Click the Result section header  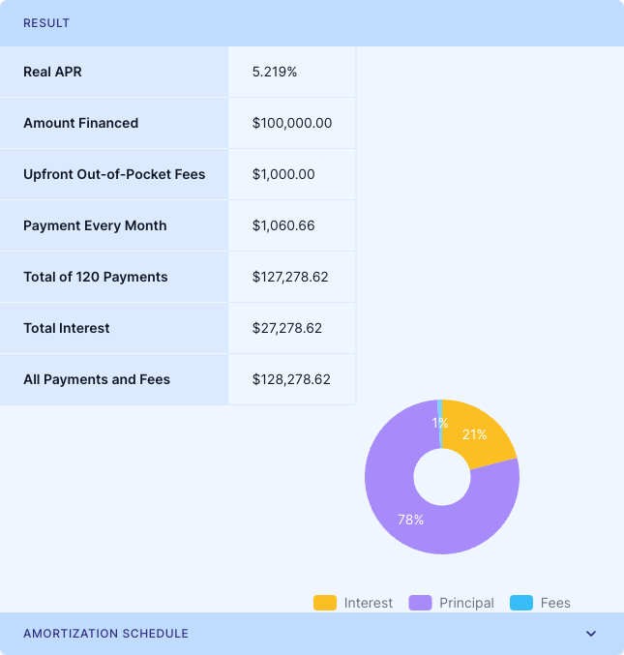(x=46, y=23)
